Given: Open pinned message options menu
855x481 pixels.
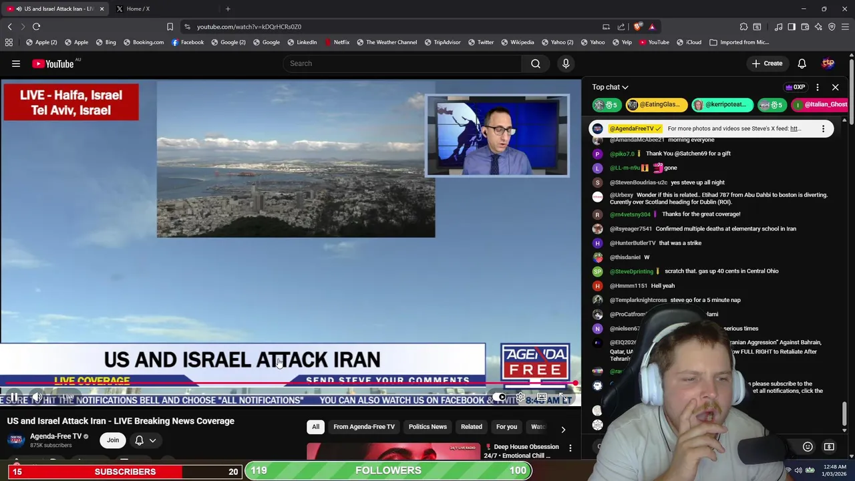Looking at the screenshot, I should click(823, 128).
